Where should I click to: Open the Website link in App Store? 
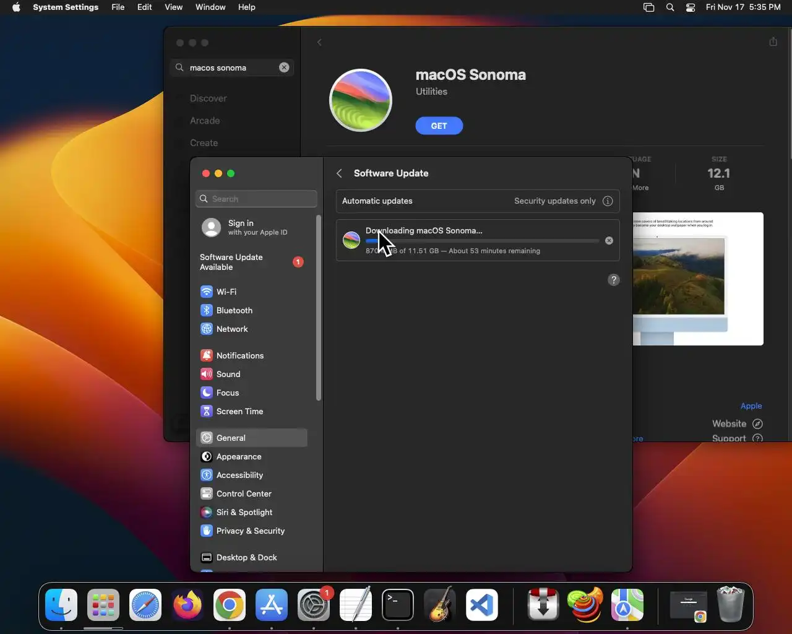point(737,423)
